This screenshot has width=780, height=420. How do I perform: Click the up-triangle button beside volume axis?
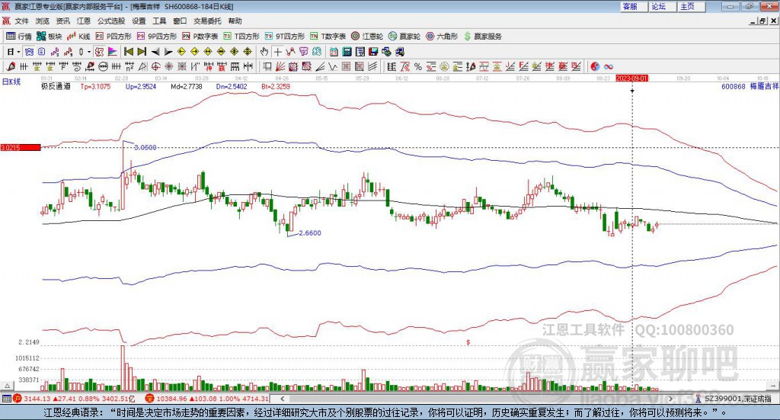7,386
